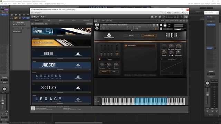Open the instrument info icon in Areia header

[157, 25]
